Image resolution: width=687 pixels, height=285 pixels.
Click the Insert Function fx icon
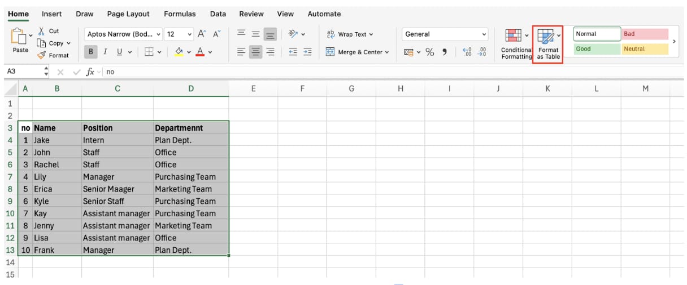(x=90, y=72)
